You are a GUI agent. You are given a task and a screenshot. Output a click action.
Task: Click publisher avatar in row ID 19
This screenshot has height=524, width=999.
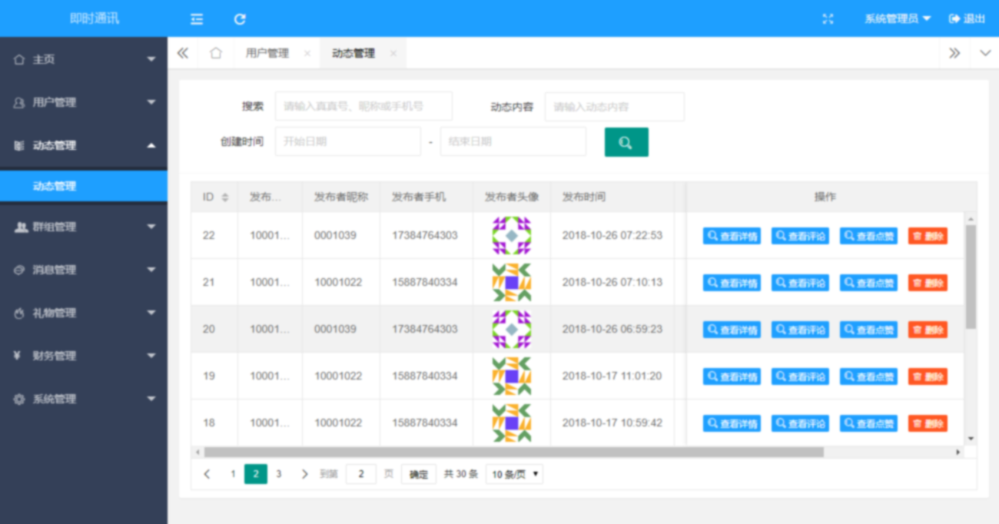point(512,376)
